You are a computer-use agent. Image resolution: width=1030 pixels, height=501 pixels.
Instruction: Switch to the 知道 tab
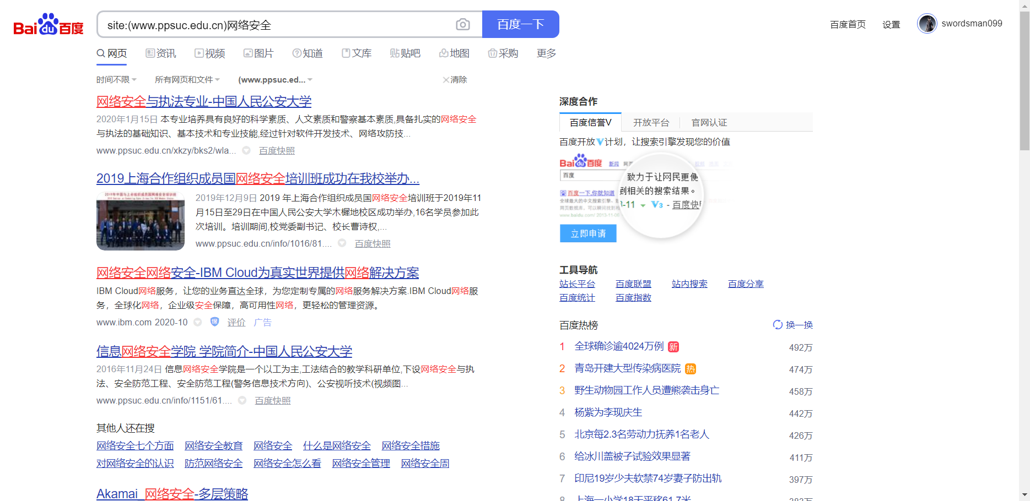pyautogui.click(x=308, y=53)
